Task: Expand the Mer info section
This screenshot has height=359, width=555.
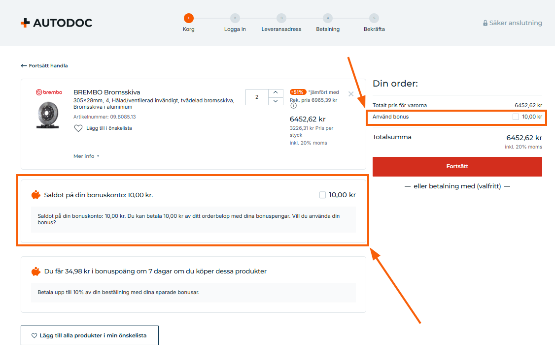Action: [x=86, y=156]
